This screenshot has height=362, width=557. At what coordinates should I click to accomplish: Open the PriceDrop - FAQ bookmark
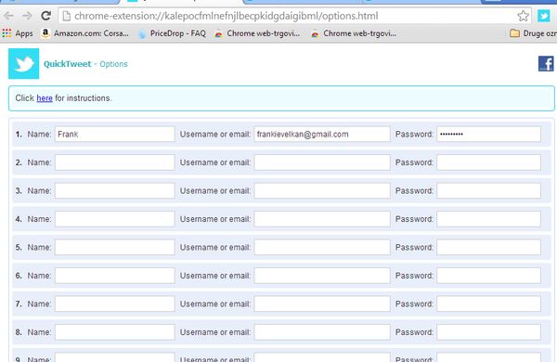pos(173,33)
